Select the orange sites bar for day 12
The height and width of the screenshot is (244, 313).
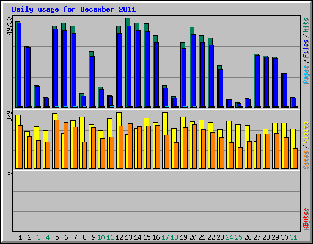click(x=121, y=147)
